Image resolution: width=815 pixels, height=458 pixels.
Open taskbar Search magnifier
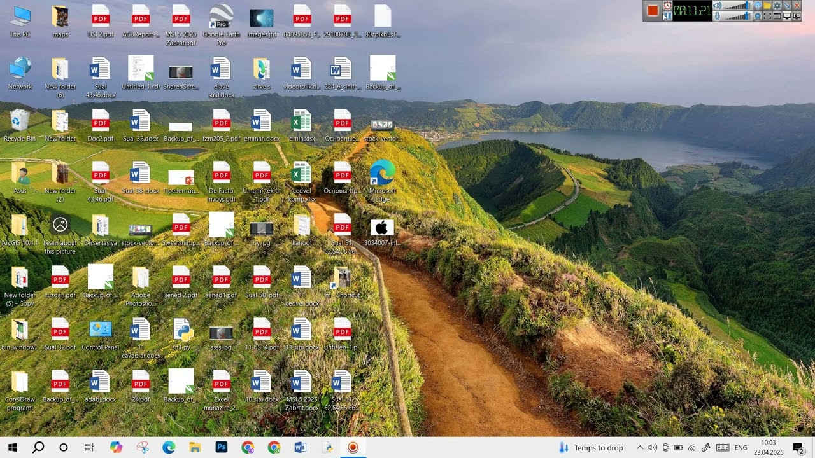[38, 447]
